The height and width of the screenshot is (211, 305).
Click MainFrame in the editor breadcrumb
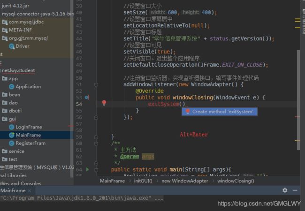(x=112, y=181)
